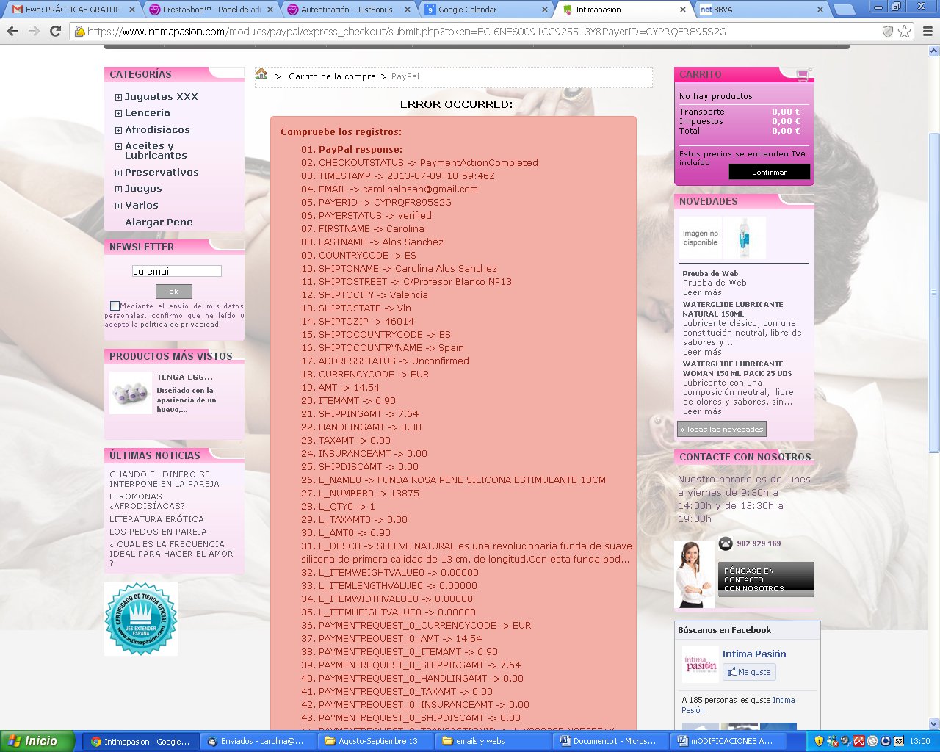Viewport: 940px width, 752px height.
Task: Click the official store certificate badge
Action: [141, 619]
